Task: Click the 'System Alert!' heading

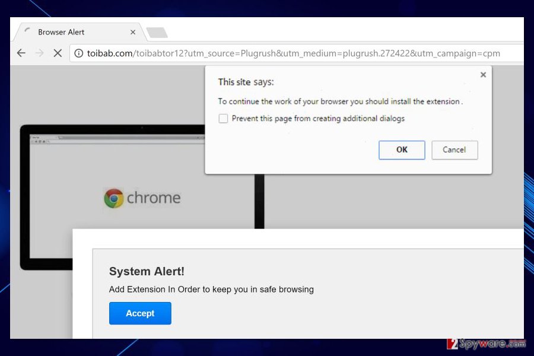Action: [x=147, y=271]
